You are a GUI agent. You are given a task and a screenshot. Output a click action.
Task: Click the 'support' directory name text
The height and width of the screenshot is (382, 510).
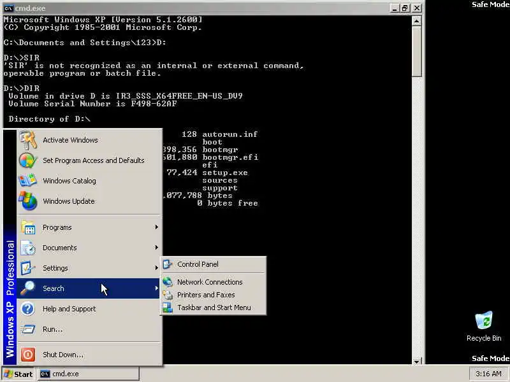point(220,188)
